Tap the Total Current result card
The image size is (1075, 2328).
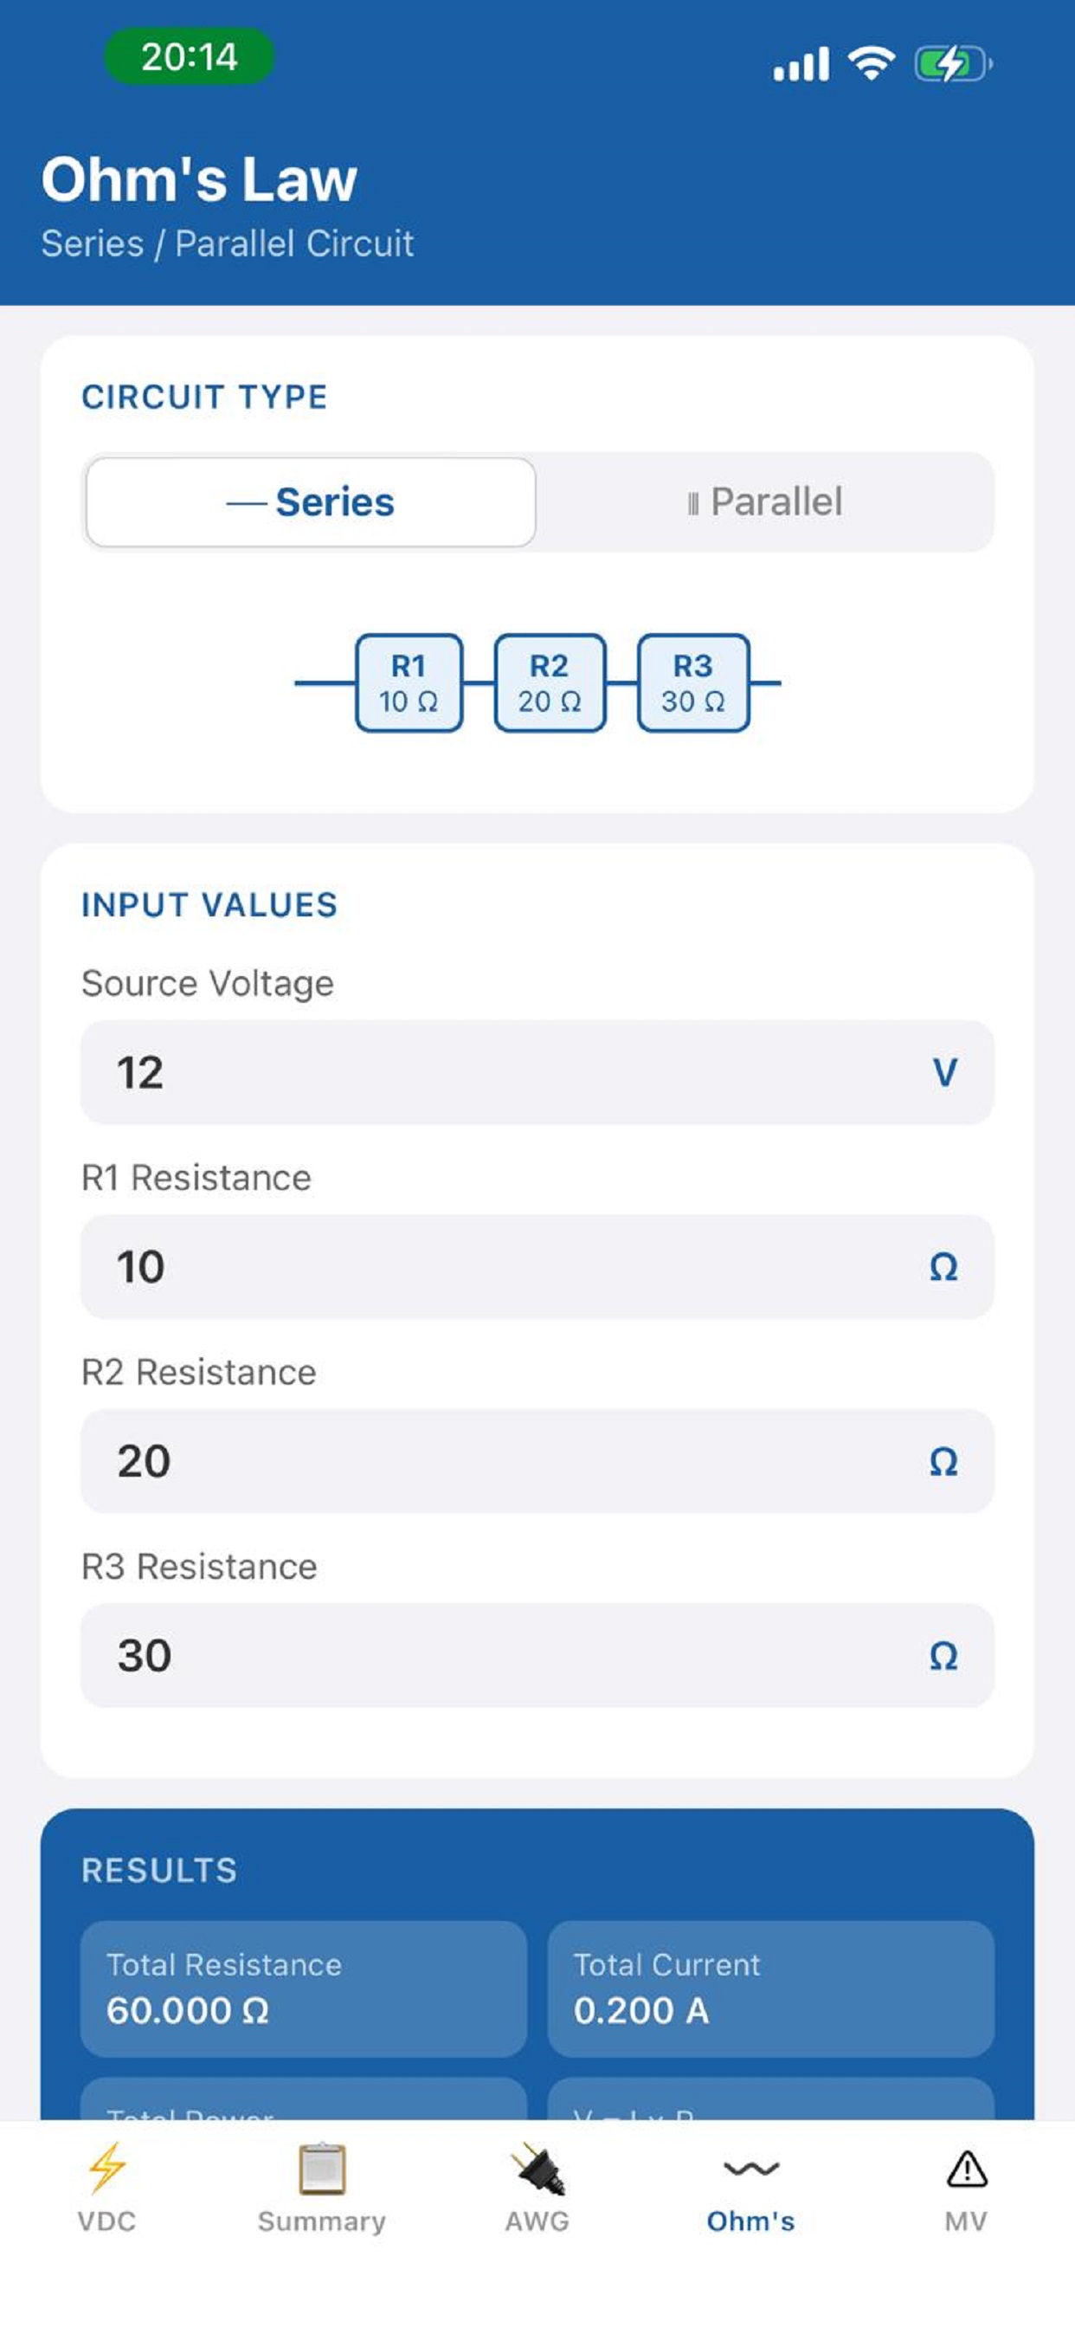pos(770,1989)
